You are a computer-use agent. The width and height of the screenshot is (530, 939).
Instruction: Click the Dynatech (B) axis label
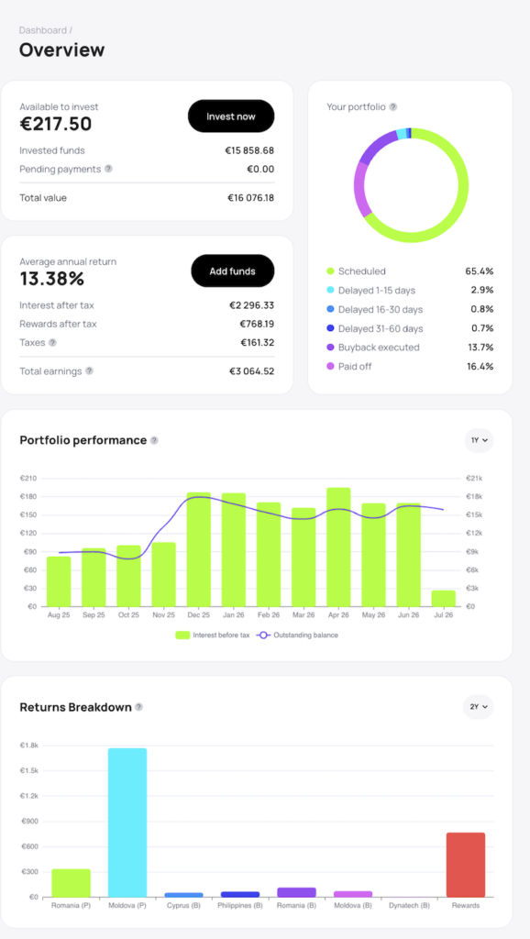[409, 905]
